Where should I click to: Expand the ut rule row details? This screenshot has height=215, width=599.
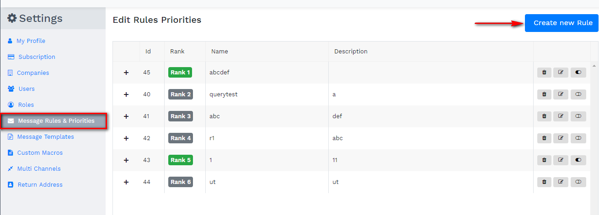(126, 182)
